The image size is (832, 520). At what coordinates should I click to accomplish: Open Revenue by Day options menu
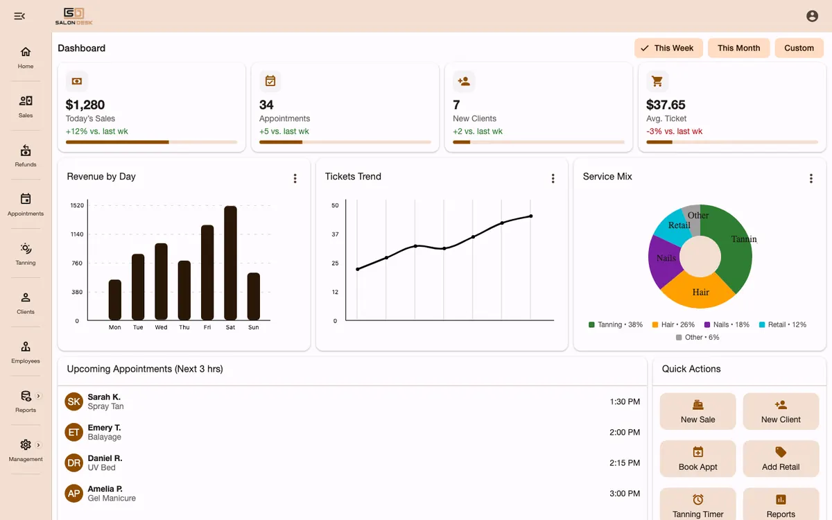[x=295, y=178]
